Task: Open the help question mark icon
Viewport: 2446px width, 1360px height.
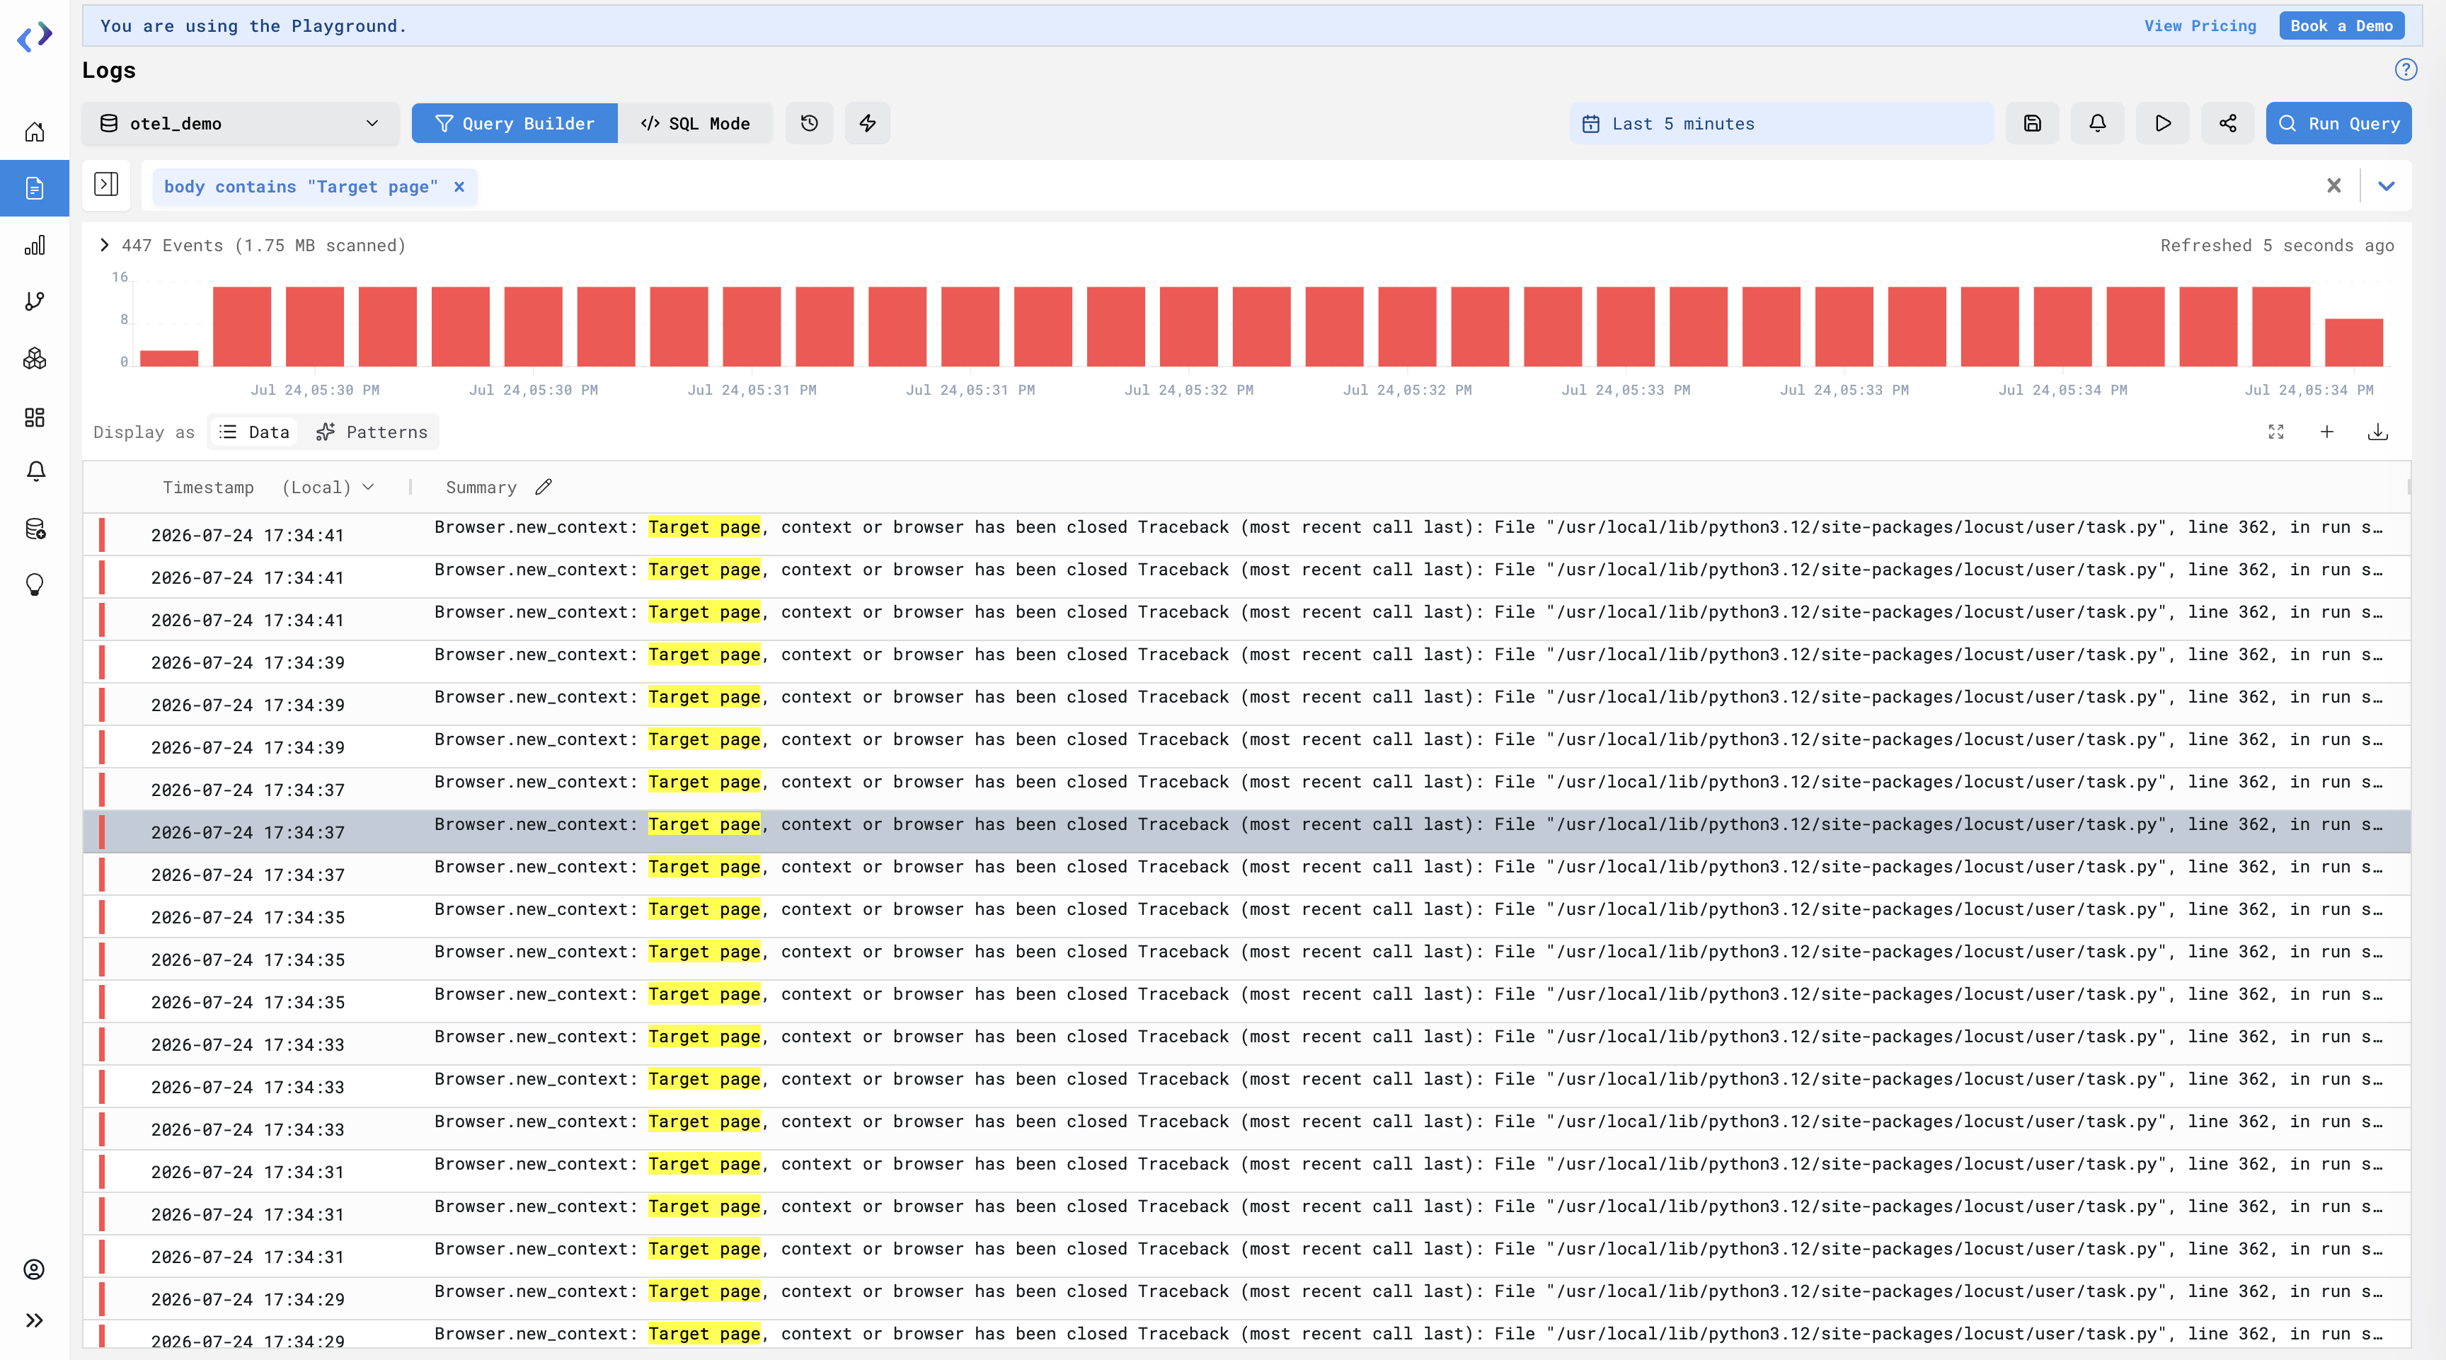Action: click(x=2405, y=69)
